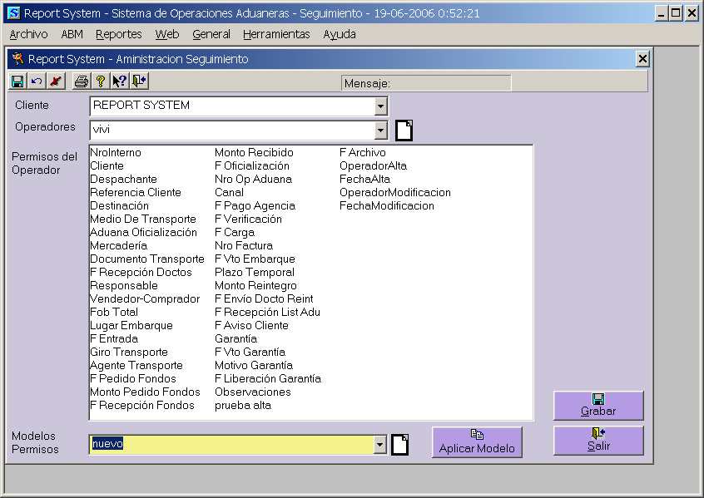Select Fob Total permission item
Screen dimensions: 704x498
click(x=114, y=313)
